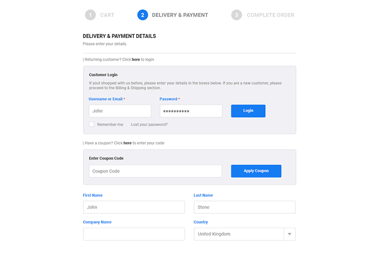The image size is (383, 255).
Task: Click the step 1 Cart circle icon
Action: point(90,15)
